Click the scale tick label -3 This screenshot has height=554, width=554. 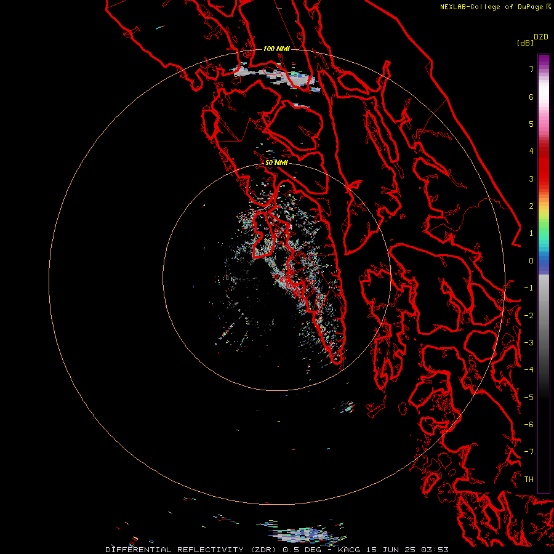click(x=529, y=343)
